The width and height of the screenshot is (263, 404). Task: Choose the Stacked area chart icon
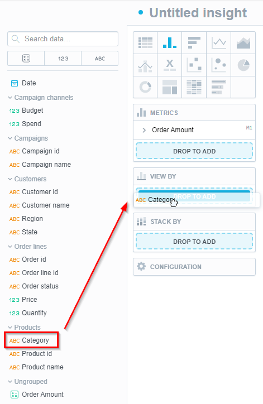pyautogui.click(x=243, y=43)
